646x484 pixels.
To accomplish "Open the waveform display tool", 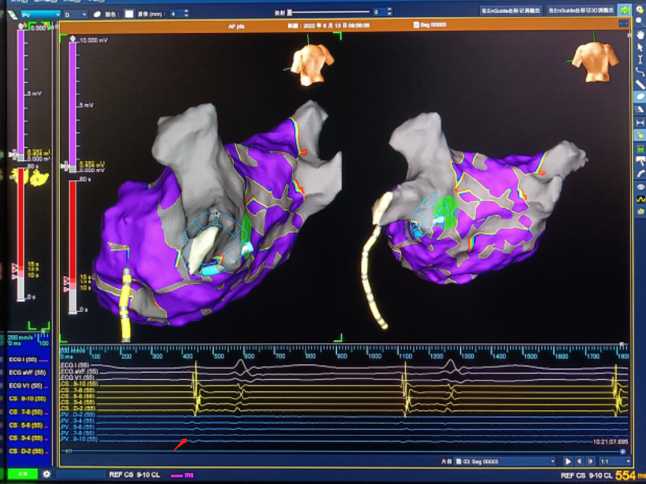I will point(640,199).
